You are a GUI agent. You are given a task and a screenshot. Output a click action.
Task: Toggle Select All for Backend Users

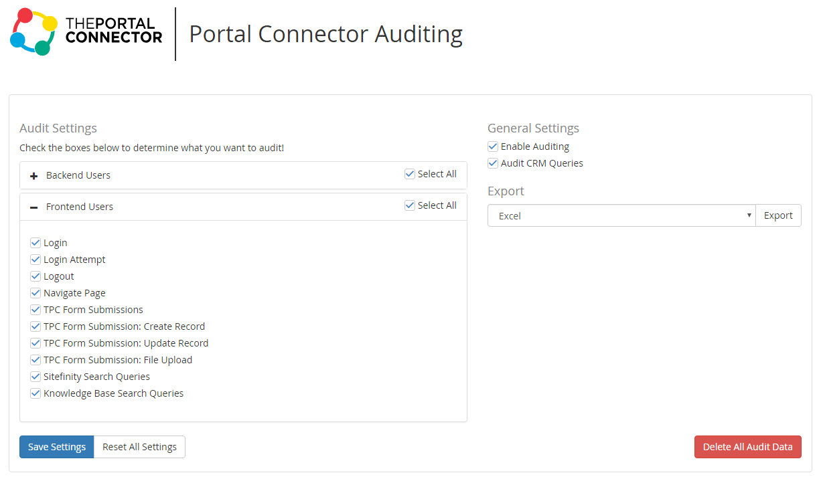410,174
